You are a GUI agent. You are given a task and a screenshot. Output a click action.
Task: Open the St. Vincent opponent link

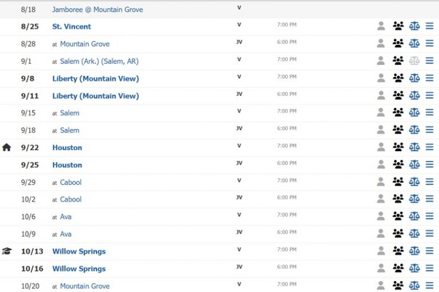71,26
